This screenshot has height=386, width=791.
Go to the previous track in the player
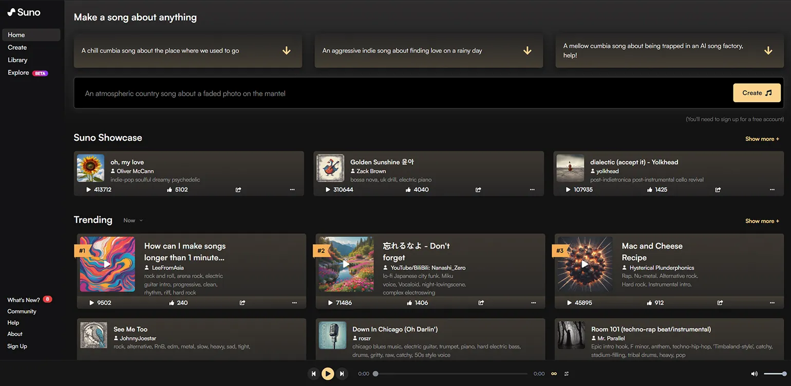point(313,374)
